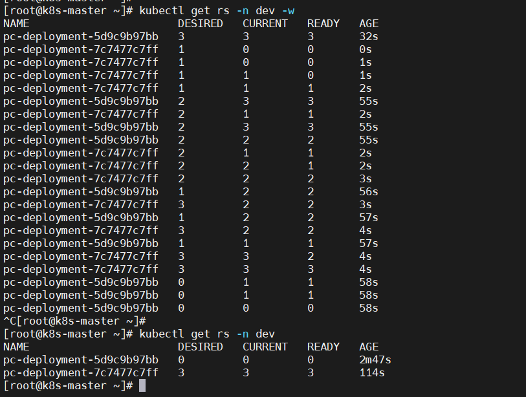Click the last pc-deployment-7c7477c7ff row name

point(81,373)
